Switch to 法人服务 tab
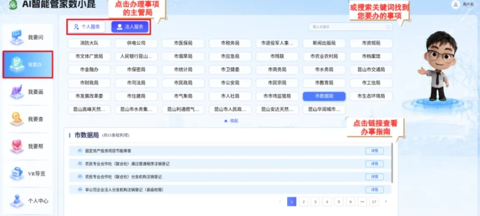The image size is (480, 216). (130, 27)
